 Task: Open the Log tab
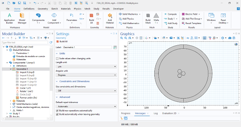coord(156,113)
